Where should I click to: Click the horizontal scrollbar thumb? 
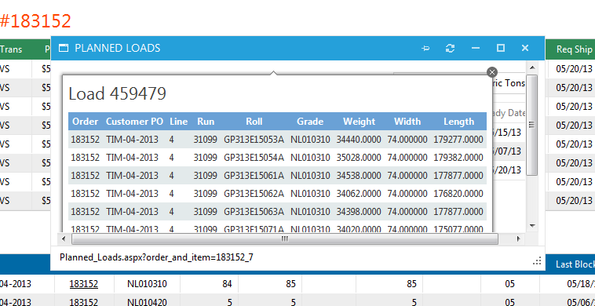pos(285,239)
